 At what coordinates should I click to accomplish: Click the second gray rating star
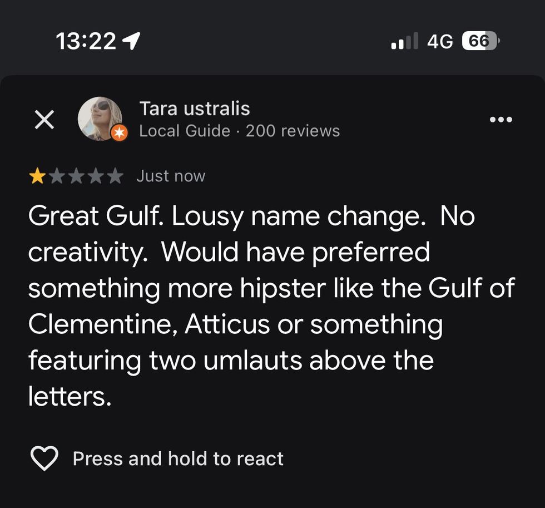57,177
